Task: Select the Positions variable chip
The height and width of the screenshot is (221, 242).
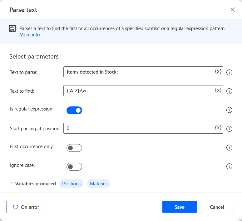Action: point(71,184)
